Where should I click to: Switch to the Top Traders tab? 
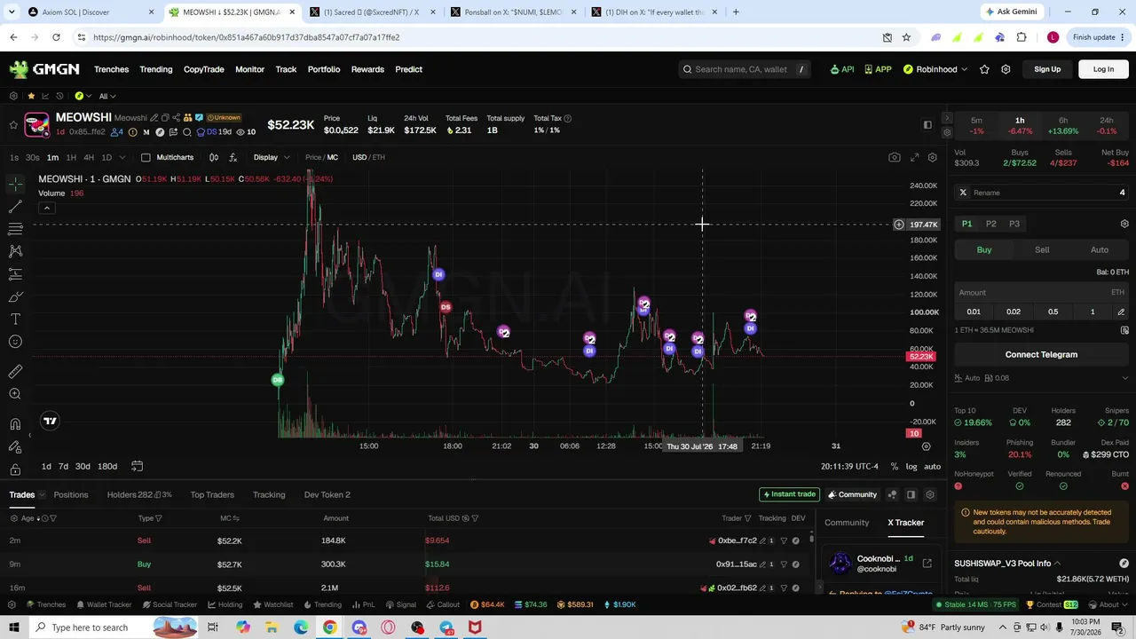212,494
